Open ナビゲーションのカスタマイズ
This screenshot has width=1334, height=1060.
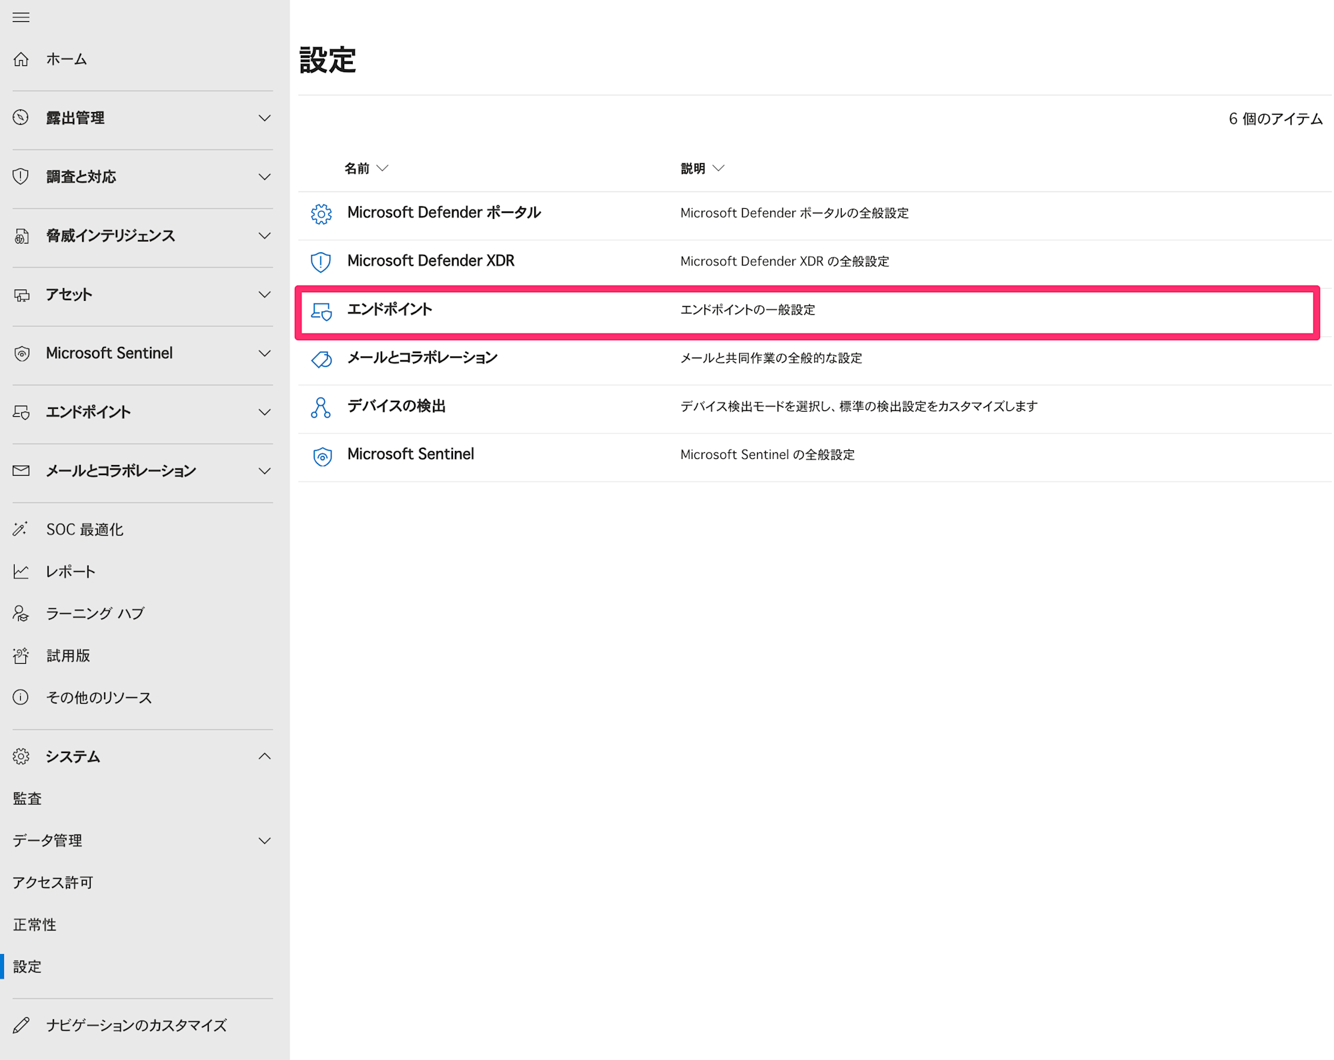click(137, 1025)
